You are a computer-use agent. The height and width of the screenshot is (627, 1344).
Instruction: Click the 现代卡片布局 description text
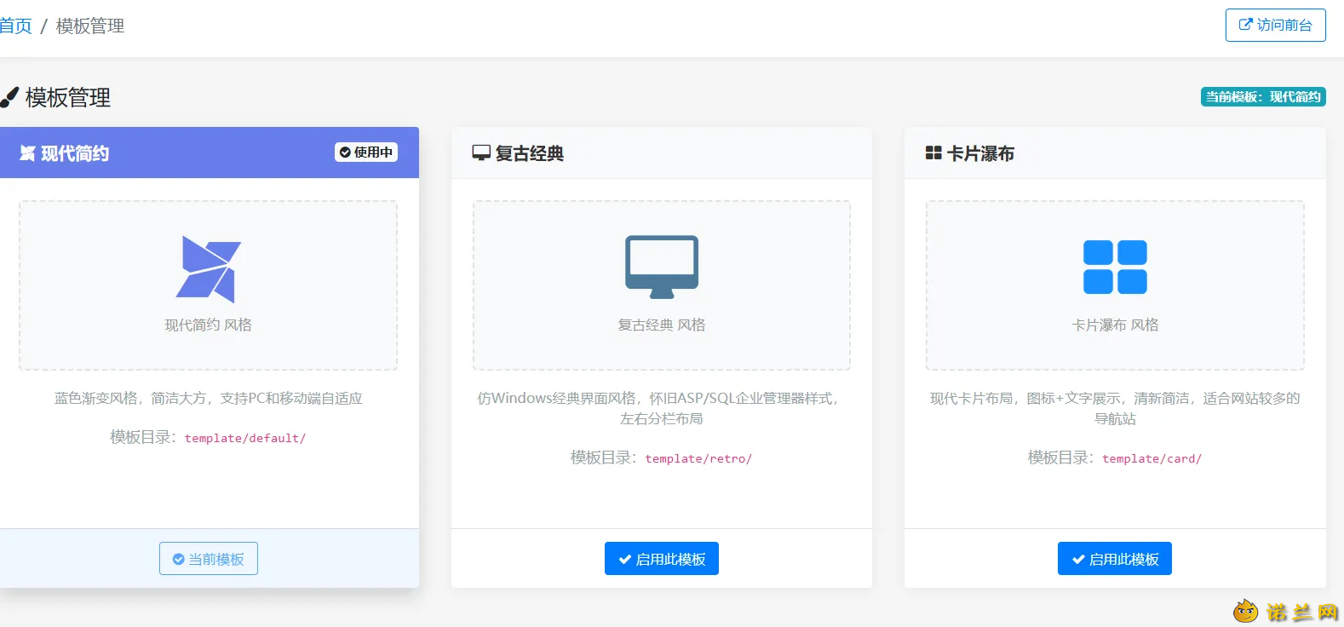coord(1115,408)
